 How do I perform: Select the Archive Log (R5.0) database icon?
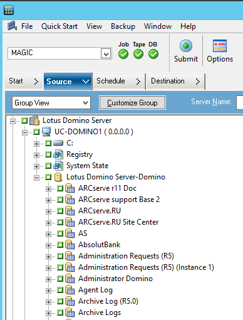(70, 301)
